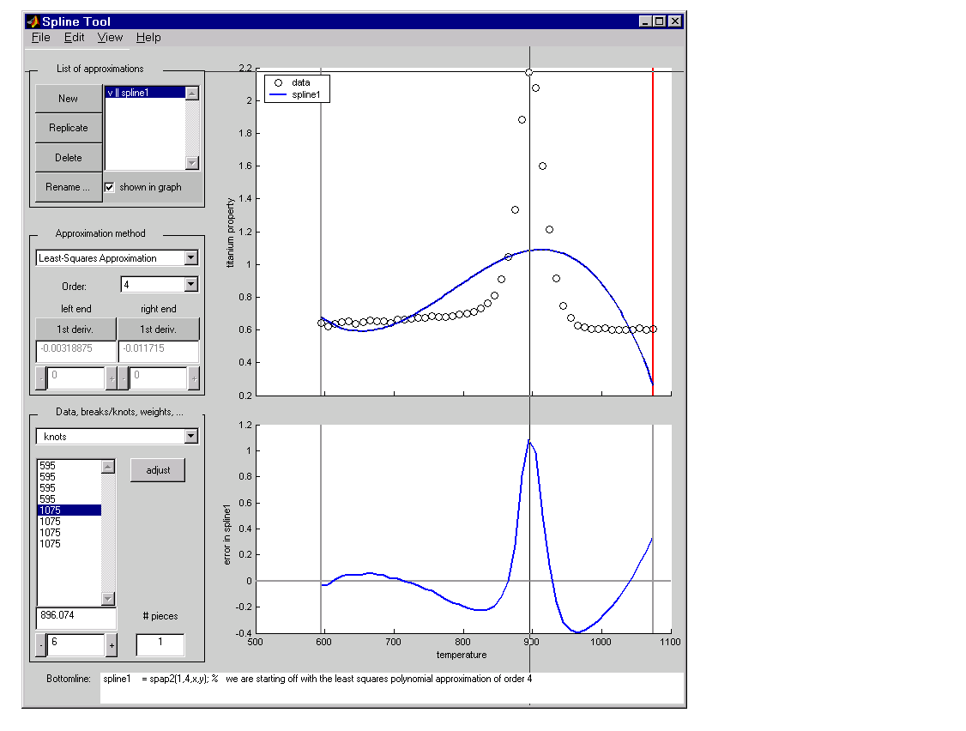Open the knots data selection dropdown

(x=190, y=437)
